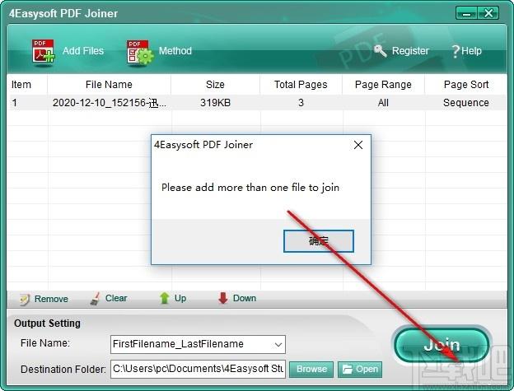
Task: Select the file row 2020-12-10_152156
Action: click(x=257, y=103)
